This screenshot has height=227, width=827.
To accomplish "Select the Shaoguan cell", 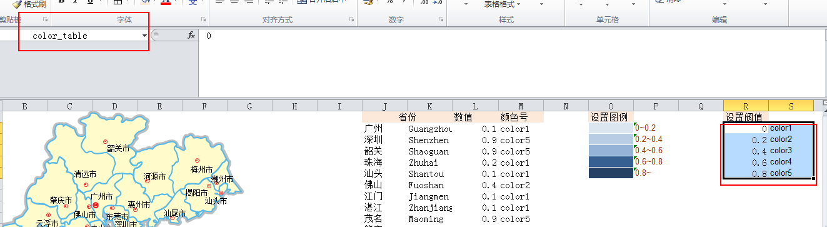I will click(x=429, y=151).
